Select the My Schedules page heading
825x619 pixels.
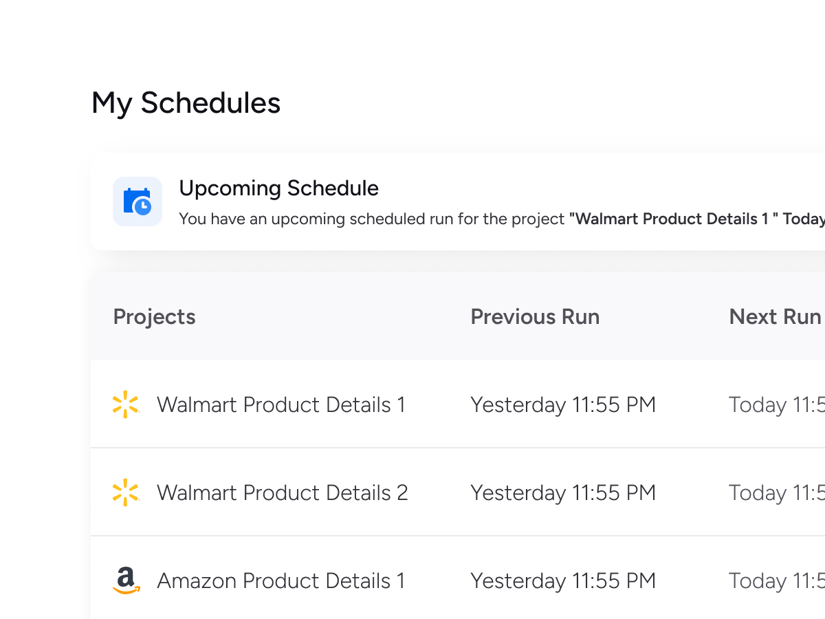point(186,103)
